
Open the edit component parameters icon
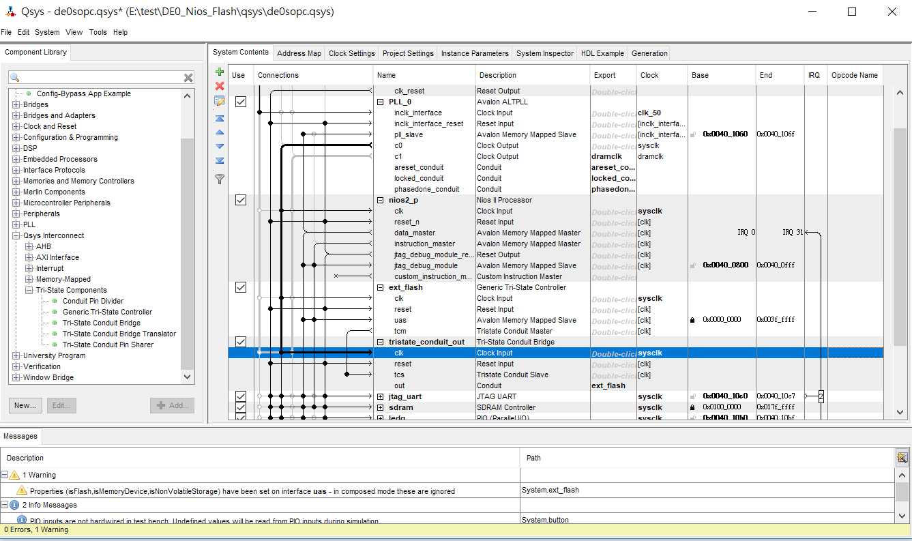point(220,101)
